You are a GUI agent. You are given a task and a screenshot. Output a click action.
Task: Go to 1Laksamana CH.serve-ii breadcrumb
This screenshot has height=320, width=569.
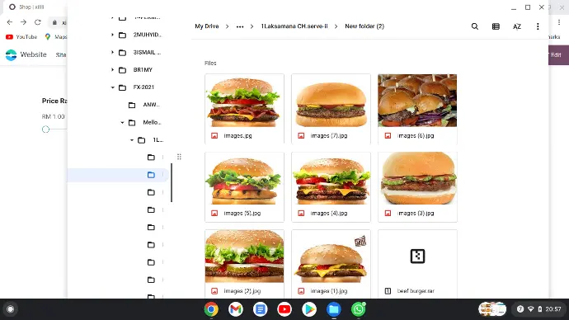pos(294,26)
